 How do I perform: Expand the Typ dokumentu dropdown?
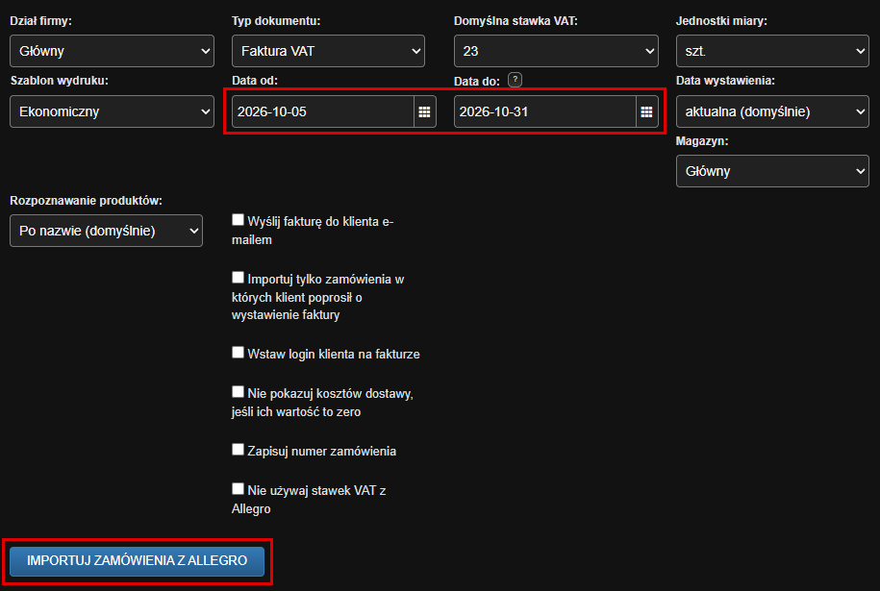coord(328,51)
